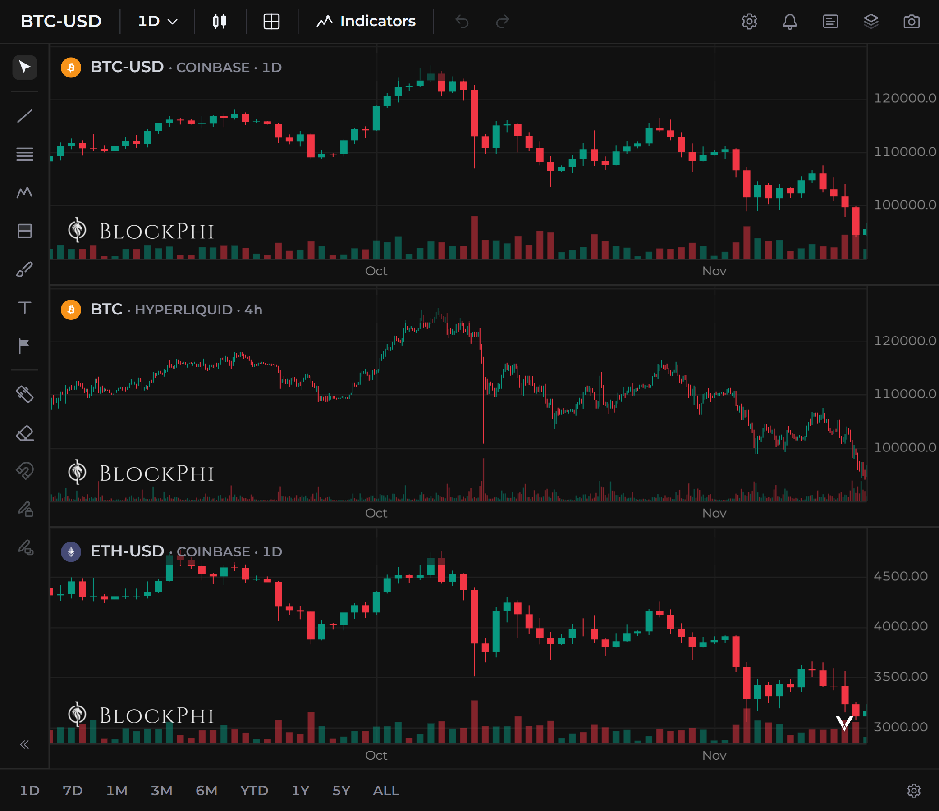The height and width of the screenshot is (811, 939).
Task: Lock all drawing tools
Action: [x=25, y=509]
